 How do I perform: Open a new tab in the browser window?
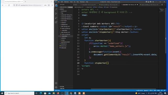25,2
